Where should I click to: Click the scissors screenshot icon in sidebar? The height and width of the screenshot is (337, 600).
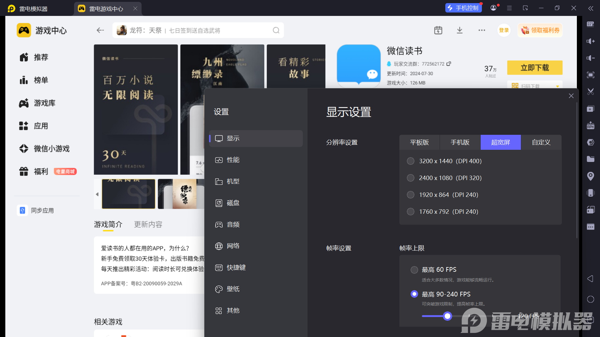coord(590,92)
